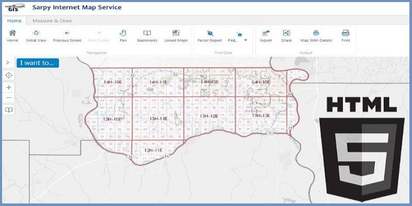
Task: Expand the side panel chevron
Action: [8, 62]
